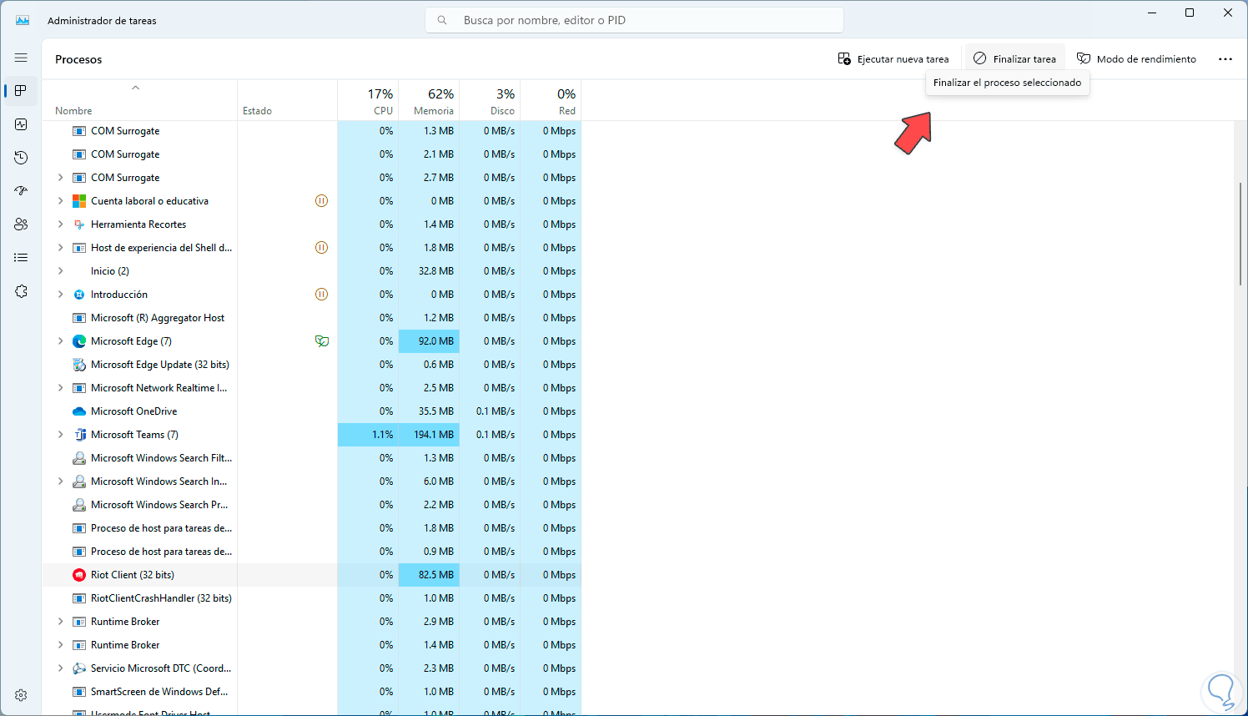Viewport: 1248px width, 716px height.
Task: Click the 35.5 MB memory value for OneDrive
Action: point(436,411)
